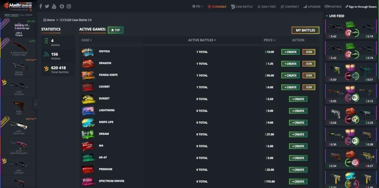Collapse the left drop sidebar
The image size is (379, 188).
click(35, 104)
